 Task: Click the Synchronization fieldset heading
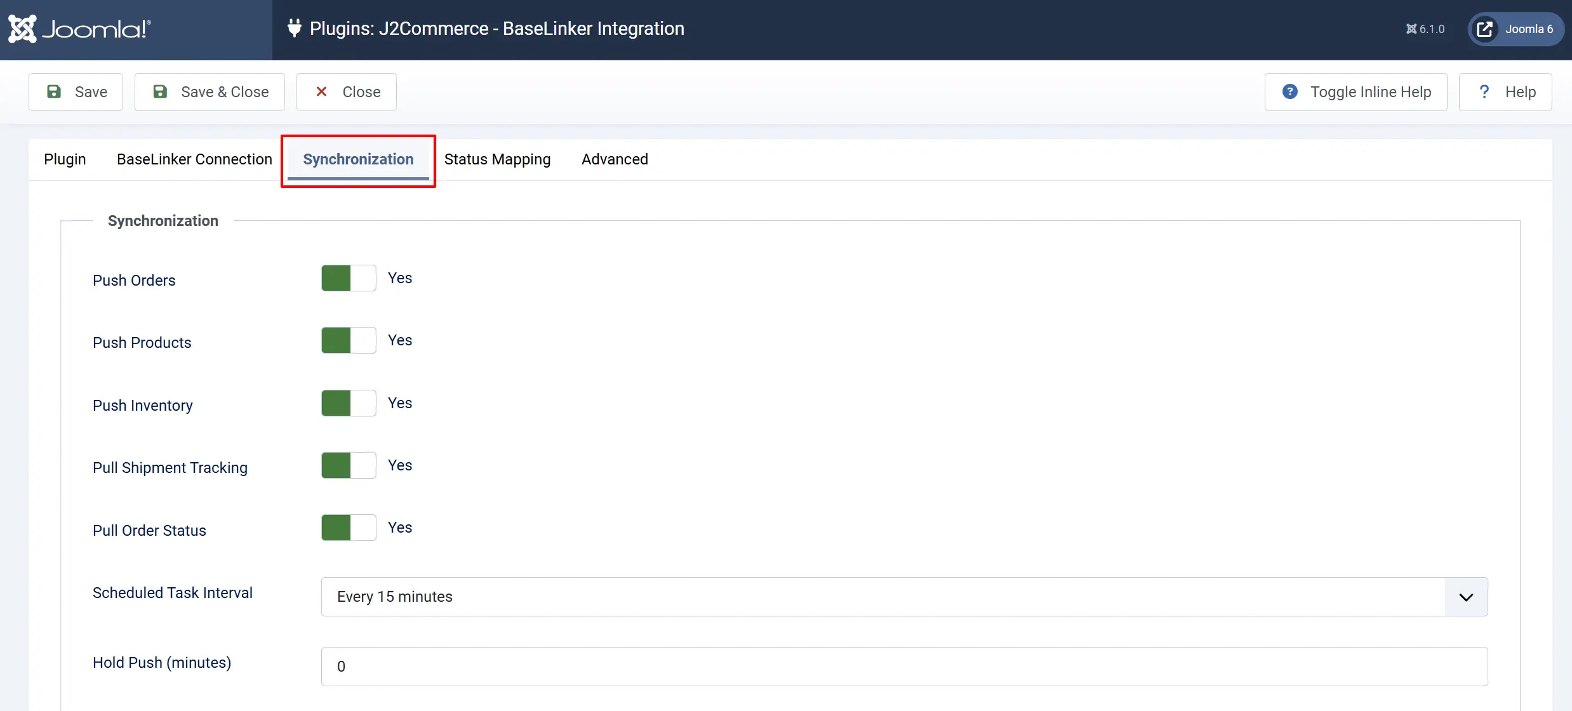tap(163, 221)
